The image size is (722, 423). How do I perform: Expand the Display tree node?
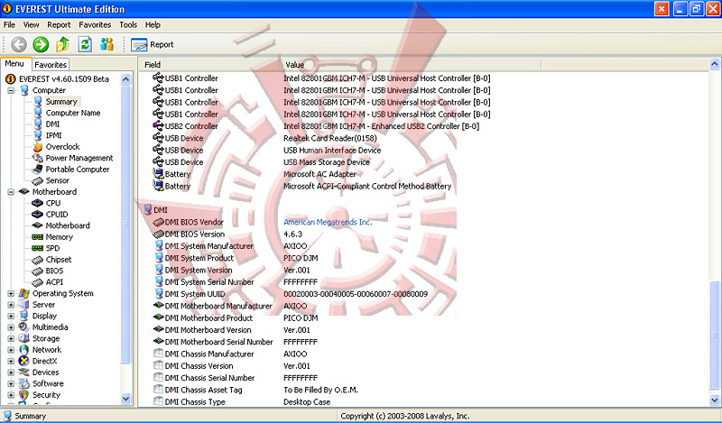pyautogui.click(x=11, y=317)
